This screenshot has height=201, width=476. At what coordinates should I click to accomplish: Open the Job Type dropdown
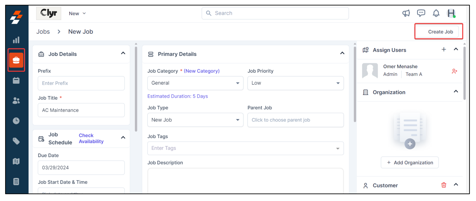(195, 120)
